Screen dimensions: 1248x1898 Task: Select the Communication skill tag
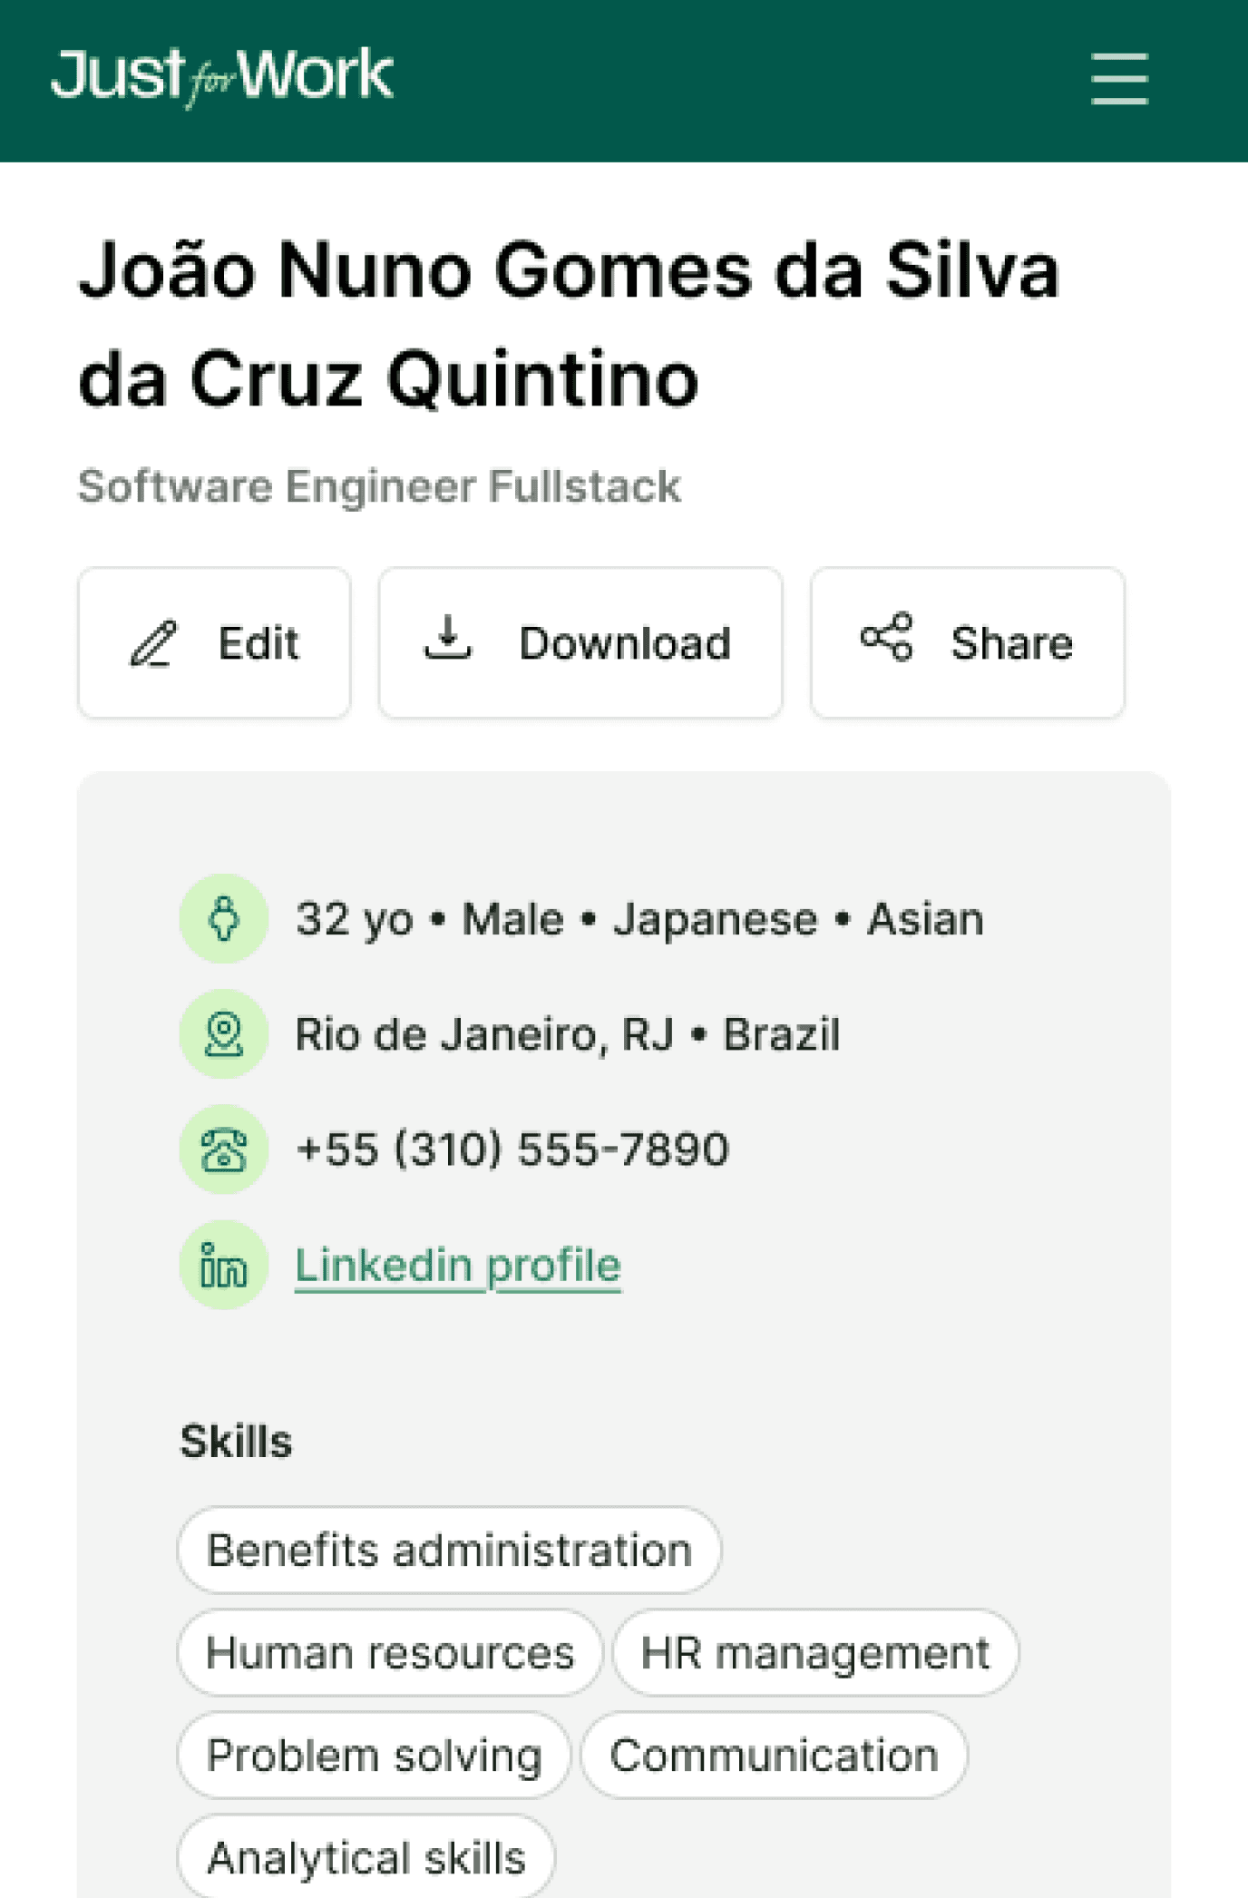click(774, 1755)
